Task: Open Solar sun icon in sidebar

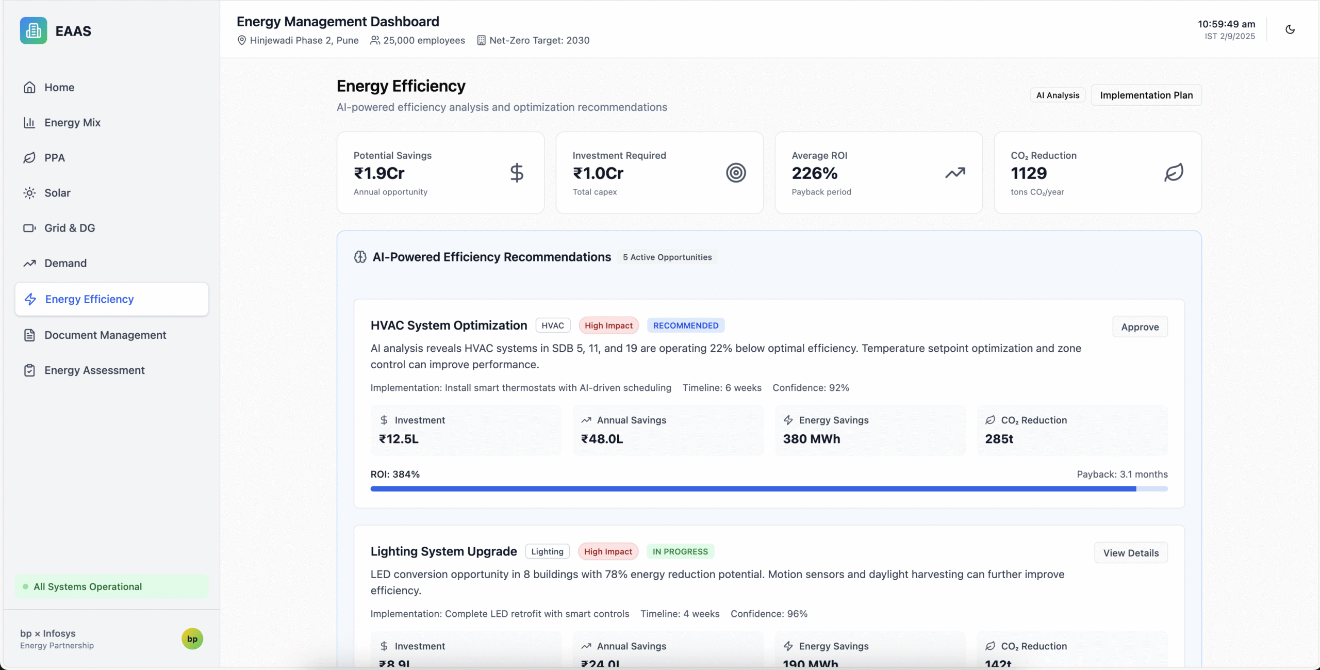Action: coord(29,193)
